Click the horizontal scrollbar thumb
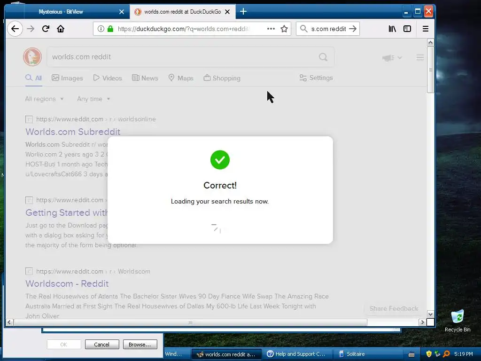 click(x=190, y=322)
